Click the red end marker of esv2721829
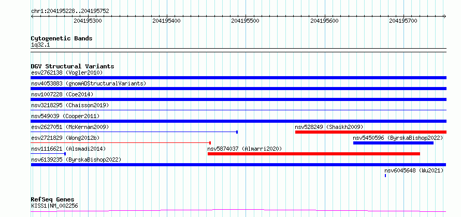This screenshot has height=217, width=461. pos(210,143)
